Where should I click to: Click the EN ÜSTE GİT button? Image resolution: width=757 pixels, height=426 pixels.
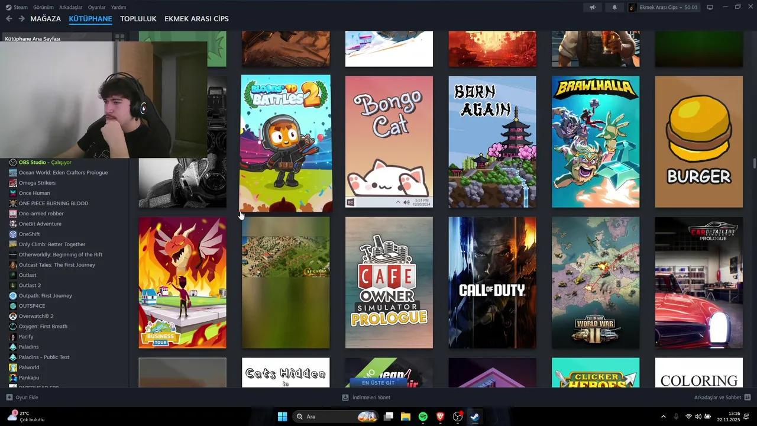coord(378,383)
